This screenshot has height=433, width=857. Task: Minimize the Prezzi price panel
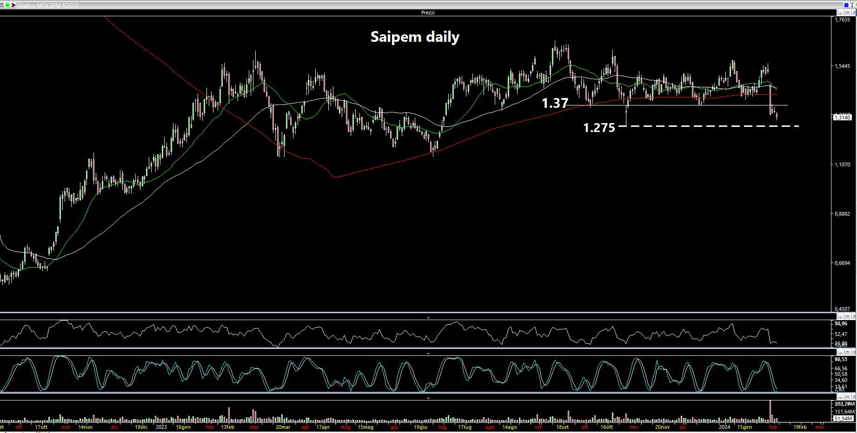point(840,13)
